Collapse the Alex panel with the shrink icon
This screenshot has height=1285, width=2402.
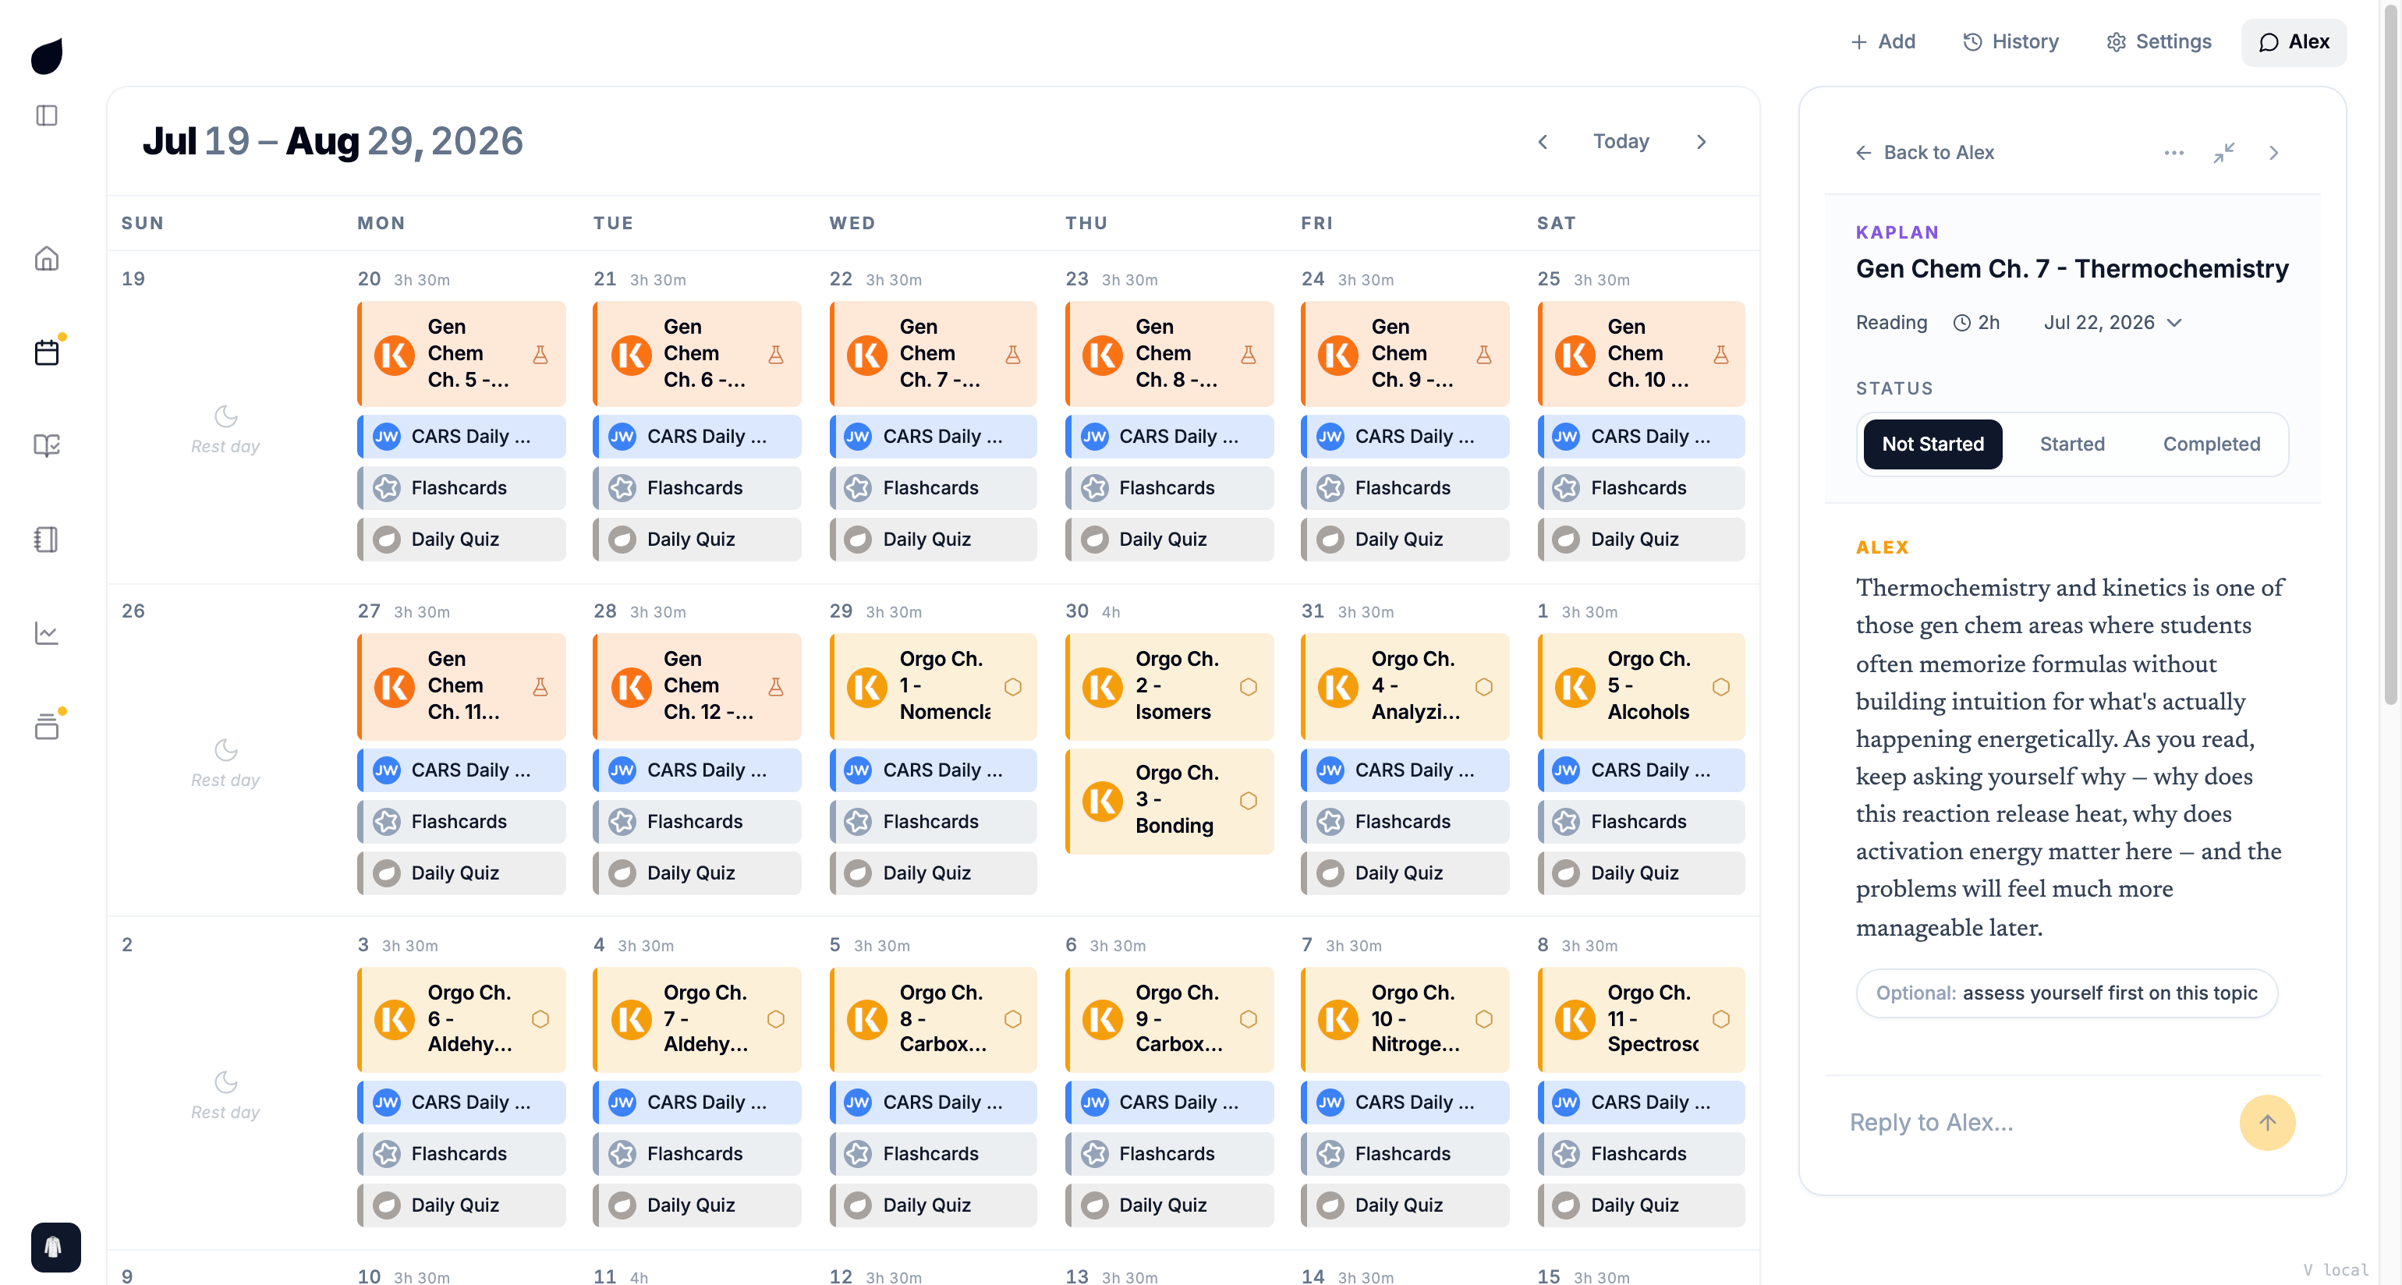coord(2224,153)
